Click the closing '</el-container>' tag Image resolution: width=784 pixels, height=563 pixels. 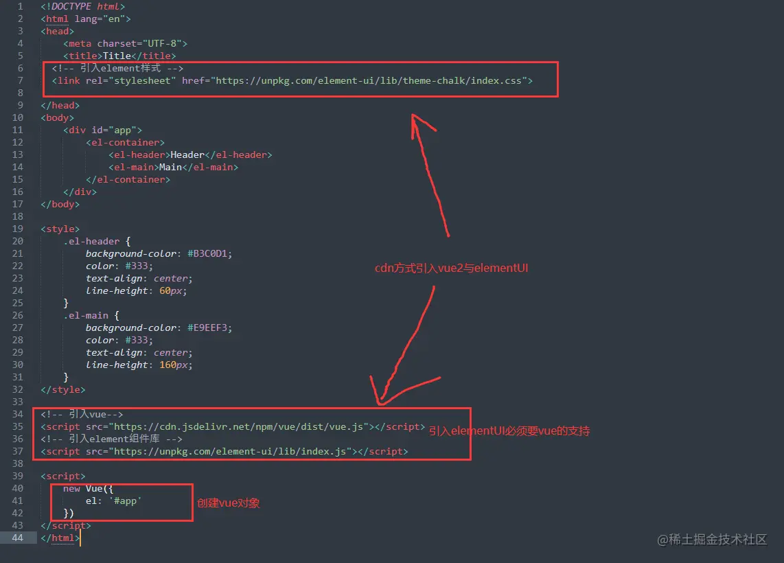[128, 179]
